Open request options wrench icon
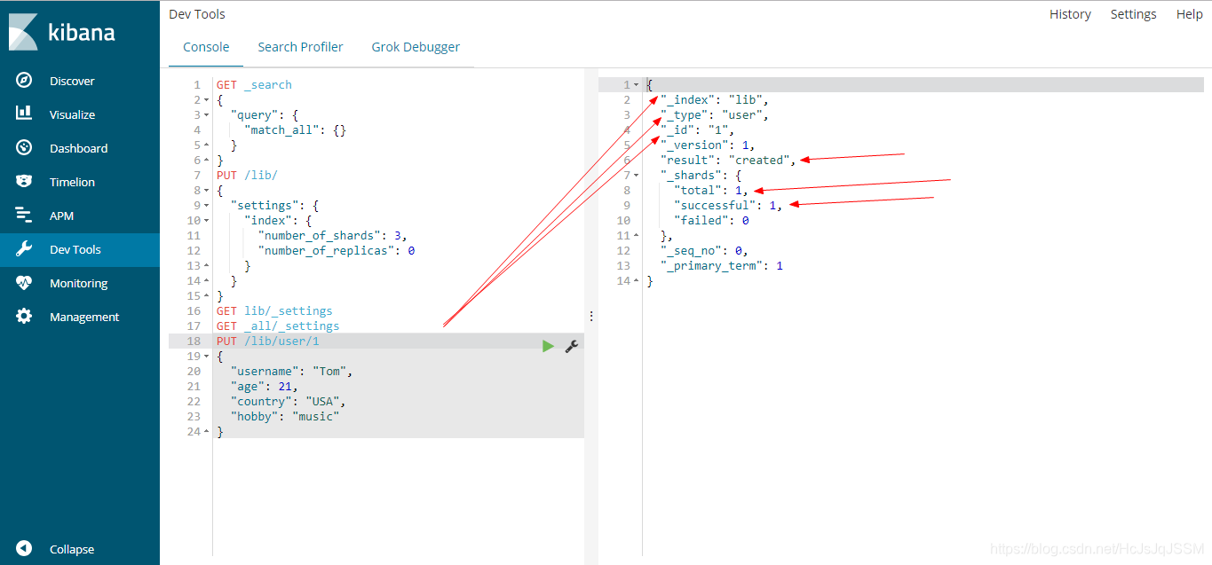1212x565 pixels. tap(572, 346)
